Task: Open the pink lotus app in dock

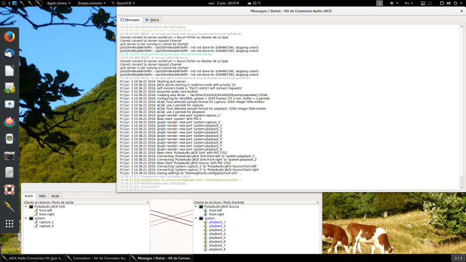Action: pyautogui.click(x=10, y=122)
